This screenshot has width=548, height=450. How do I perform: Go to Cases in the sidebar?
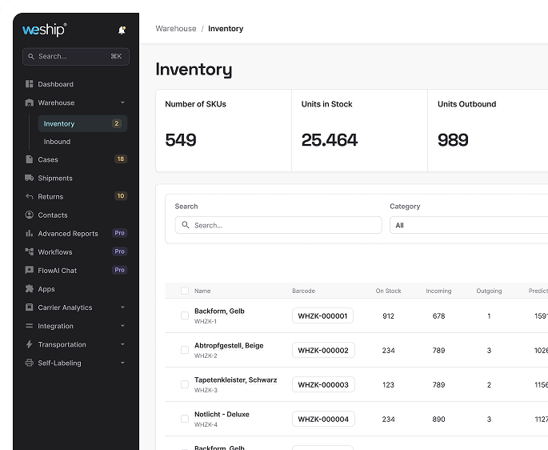pos(48,159)
